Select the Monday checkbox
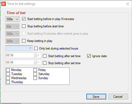 [8, 70]
